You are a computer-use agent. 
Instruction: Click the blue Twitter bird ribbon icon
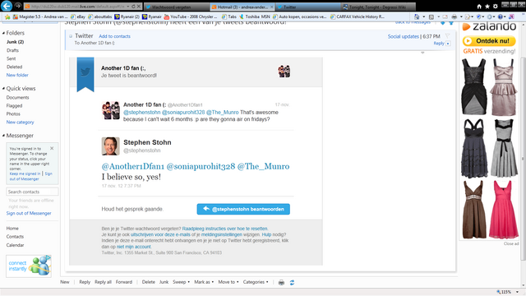tap(85, 74)
